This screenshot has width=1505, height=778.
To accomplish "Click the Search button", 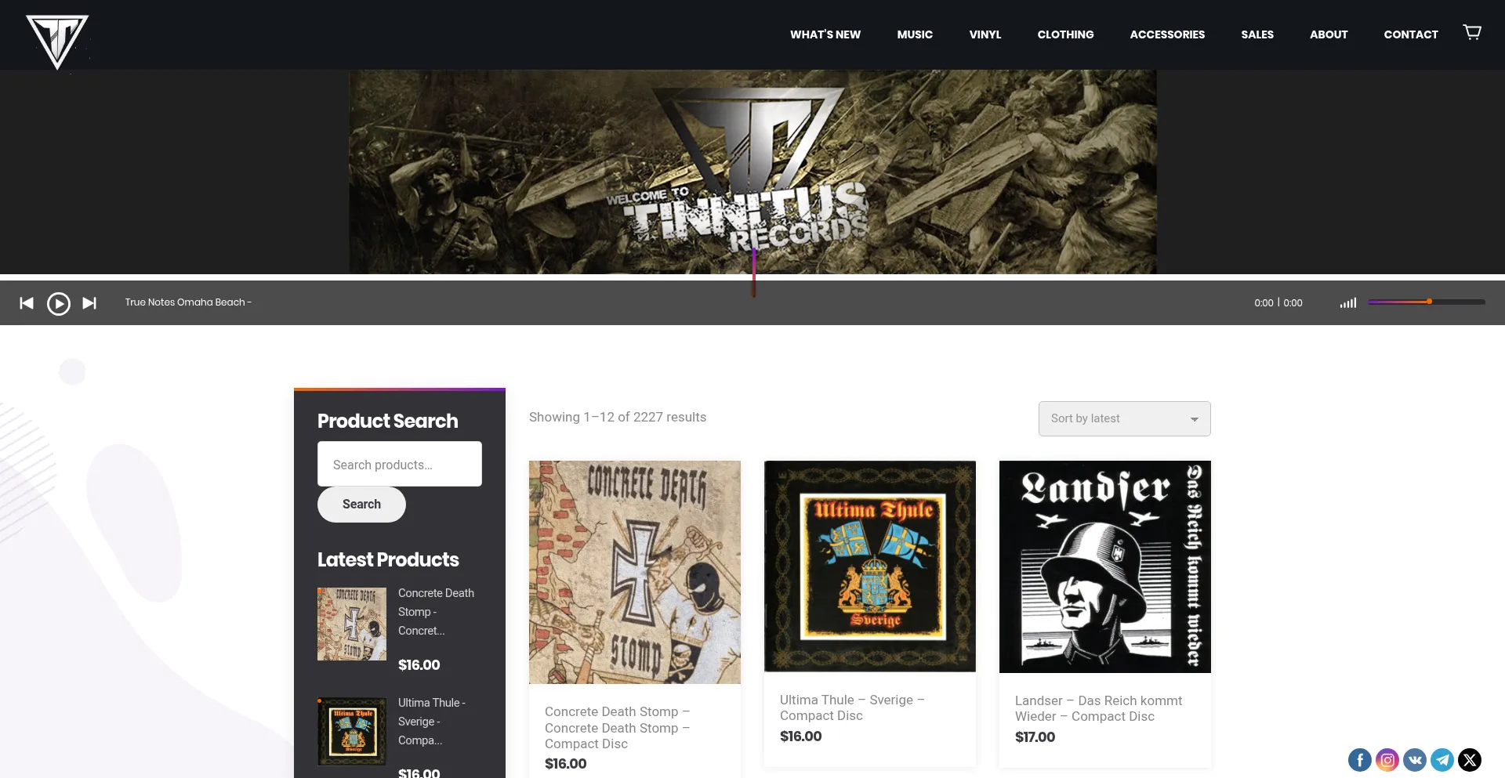I will [361, 505].
